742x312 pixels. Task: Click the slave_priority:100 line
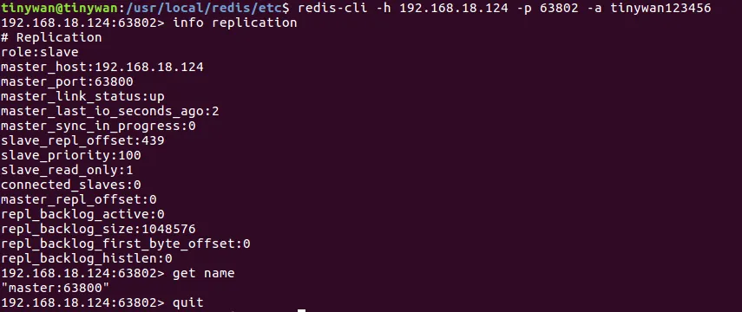point(71,155)
